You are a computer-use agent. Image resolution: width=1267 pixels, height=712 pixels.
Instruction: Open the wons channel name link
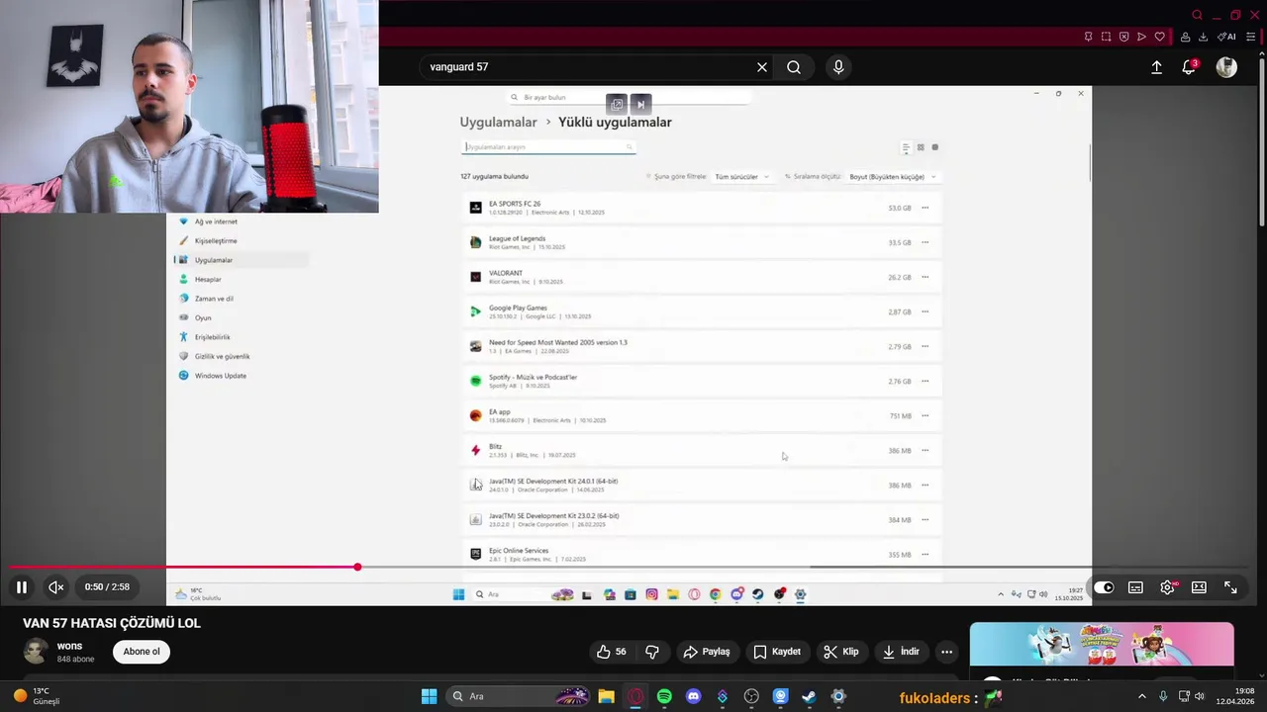(69, 646)
